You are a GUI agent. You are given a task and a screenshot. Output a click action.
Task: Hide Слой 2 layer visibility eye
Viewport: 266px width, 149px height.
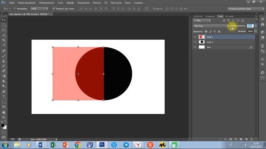[195, 42]
